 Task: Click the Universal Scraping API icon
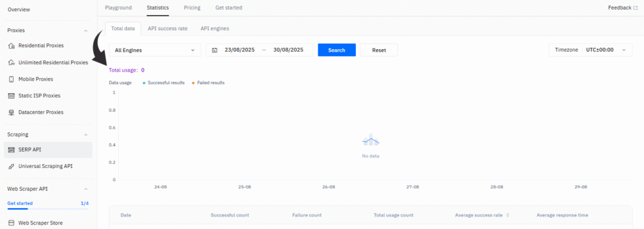11,167
